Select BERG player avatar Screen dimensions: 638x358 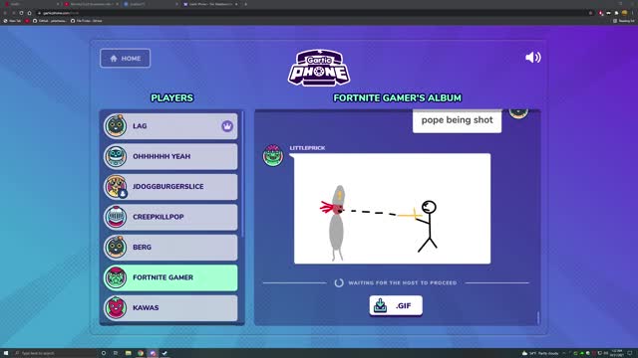click(116, 247)
